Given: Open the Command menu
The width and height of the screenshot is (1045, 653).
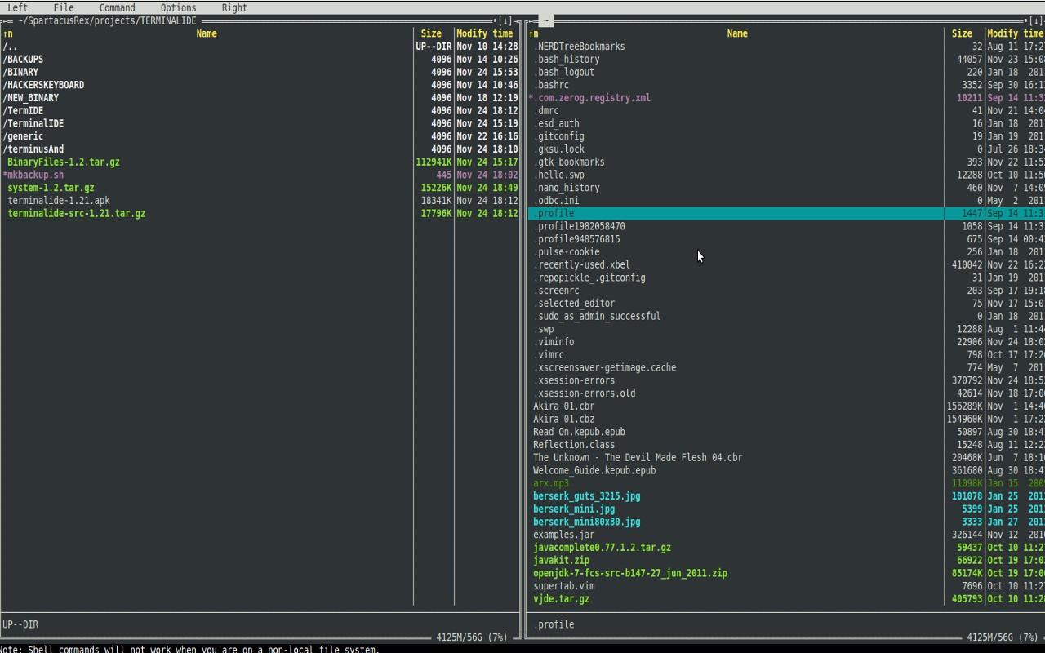Looking at the screenshot, I should (x=117, y=7).
